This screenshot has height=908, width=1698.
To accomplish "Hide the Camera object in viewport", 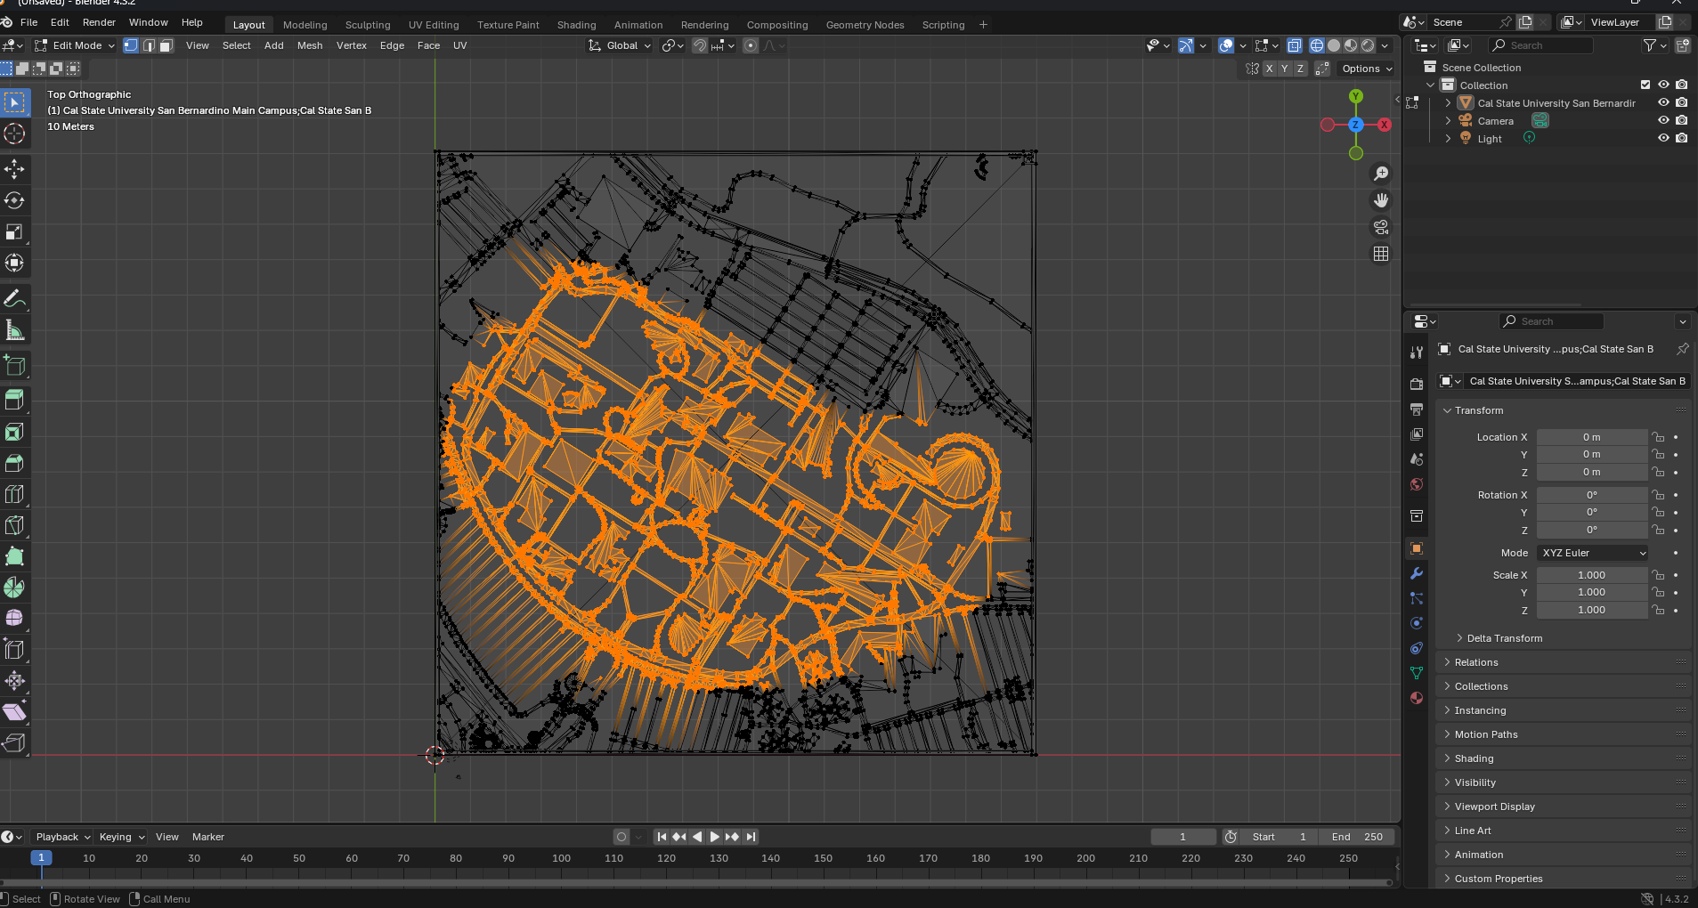I will [1663, 120].
